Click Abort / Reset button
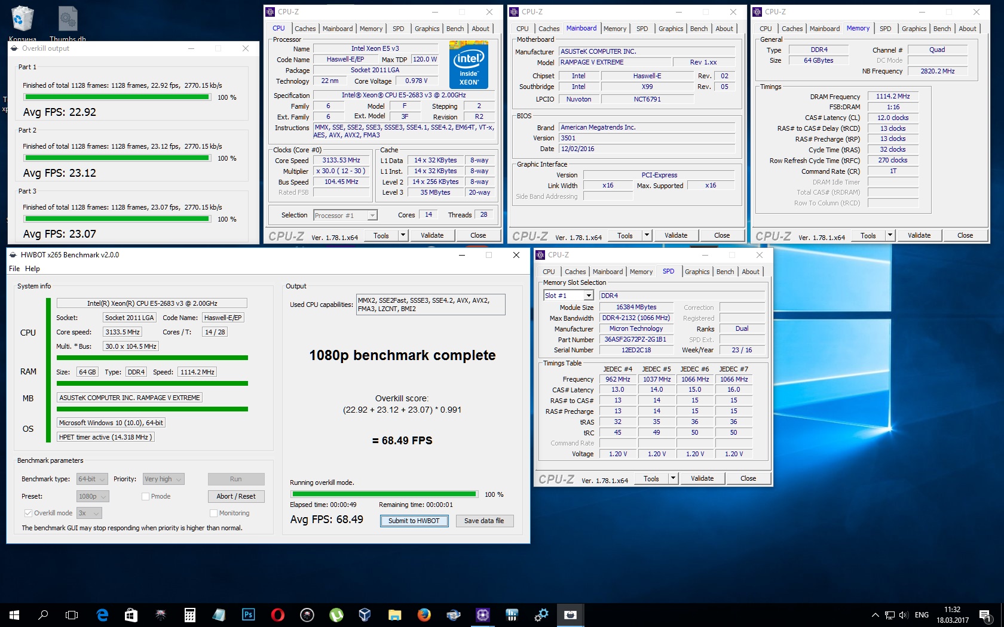Screen dimensions: 1004x627 point(236,496)
